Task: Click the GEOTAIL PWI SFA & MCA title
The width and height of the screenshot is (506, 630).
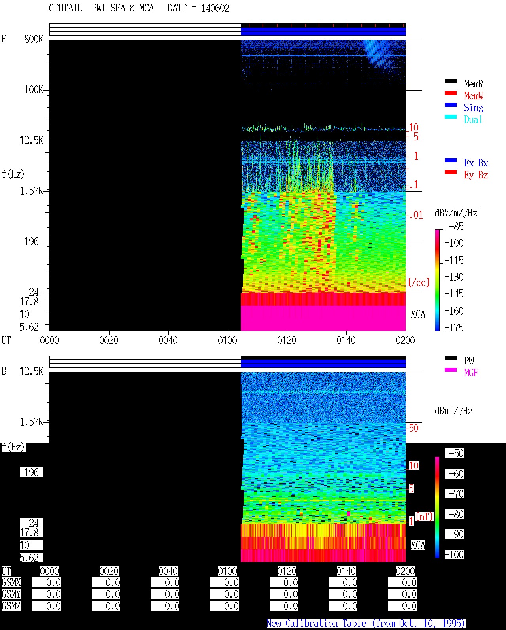Action: (101, 8)
